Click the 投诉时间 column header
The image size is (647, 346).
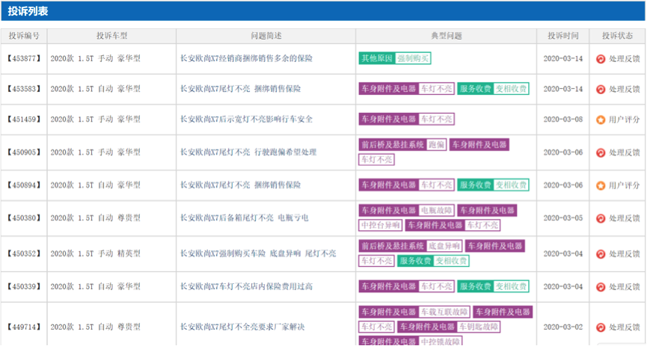tap(562, 36)
